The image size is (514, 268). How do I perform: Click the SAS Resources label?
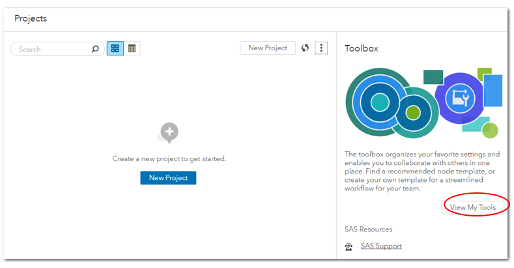pos(368,229)
